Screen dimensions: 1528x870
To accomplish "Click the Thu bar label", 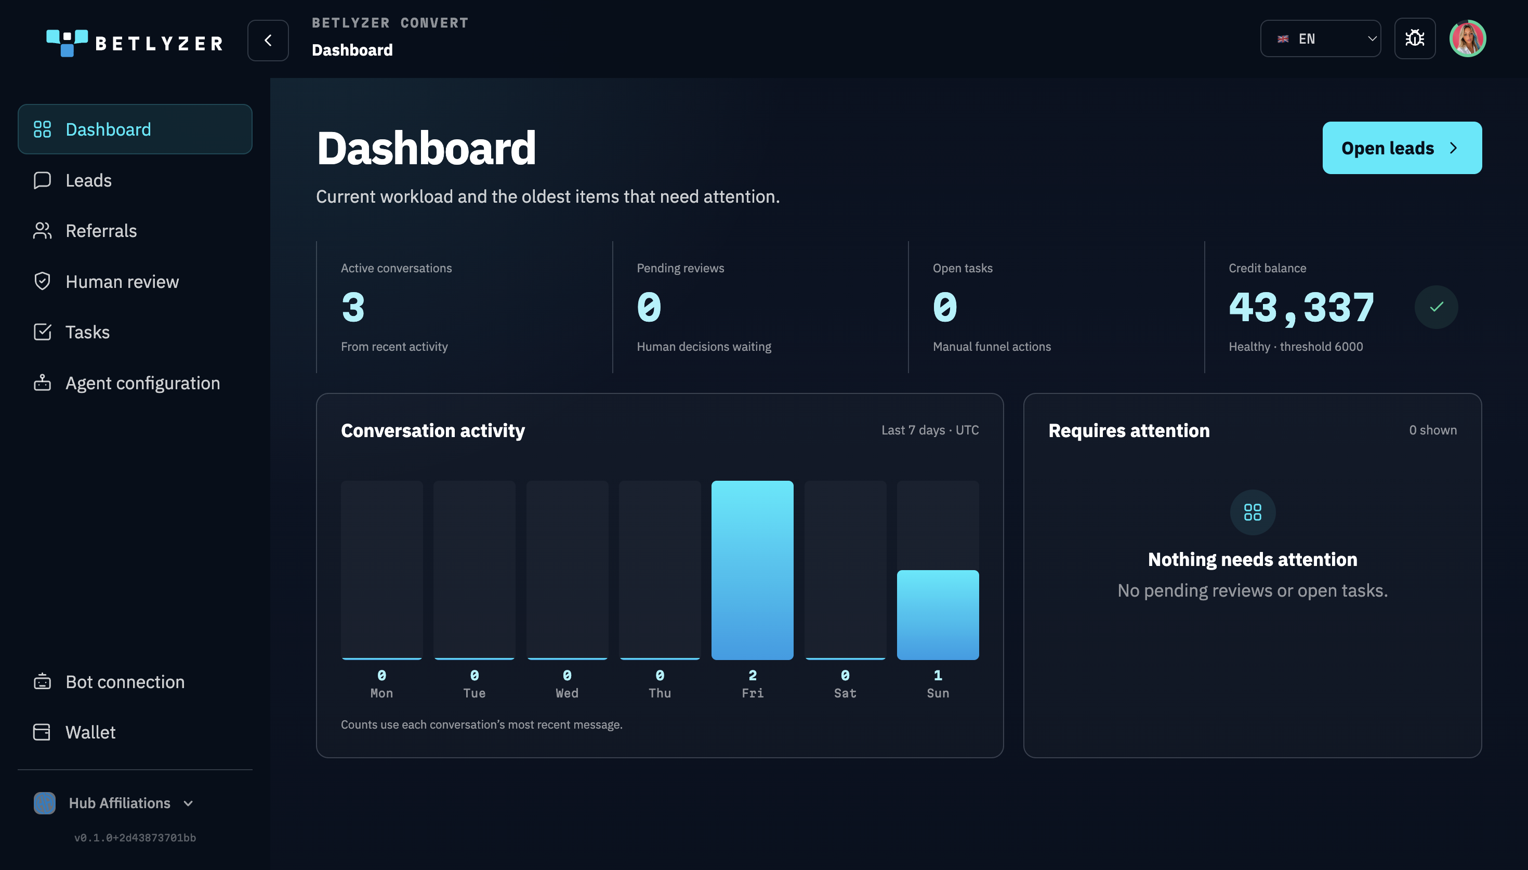I will tap(660, 693).
